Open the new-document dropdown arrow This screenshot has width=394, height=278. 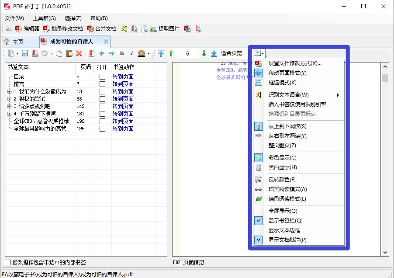17,53
